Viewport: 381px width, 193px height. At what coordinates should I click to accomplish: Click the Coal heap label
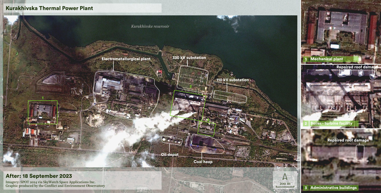point(203,162)
